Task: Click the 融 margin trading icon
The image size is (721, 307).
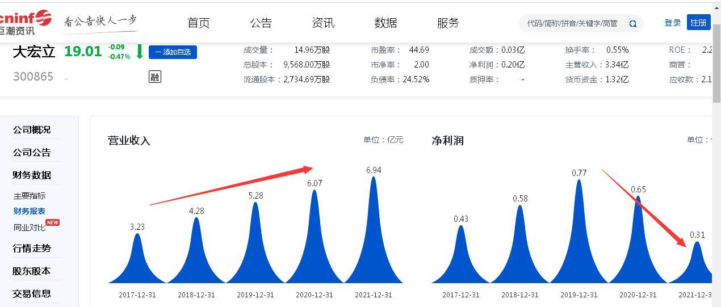Action: 155,77
